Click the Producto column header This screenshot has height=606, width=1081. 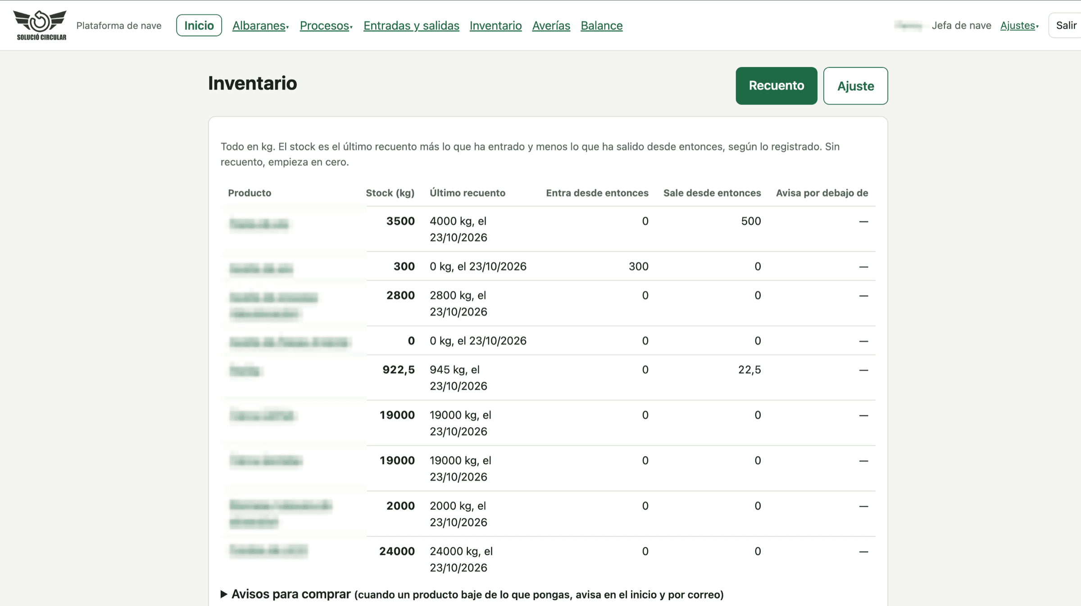point(250,193)
